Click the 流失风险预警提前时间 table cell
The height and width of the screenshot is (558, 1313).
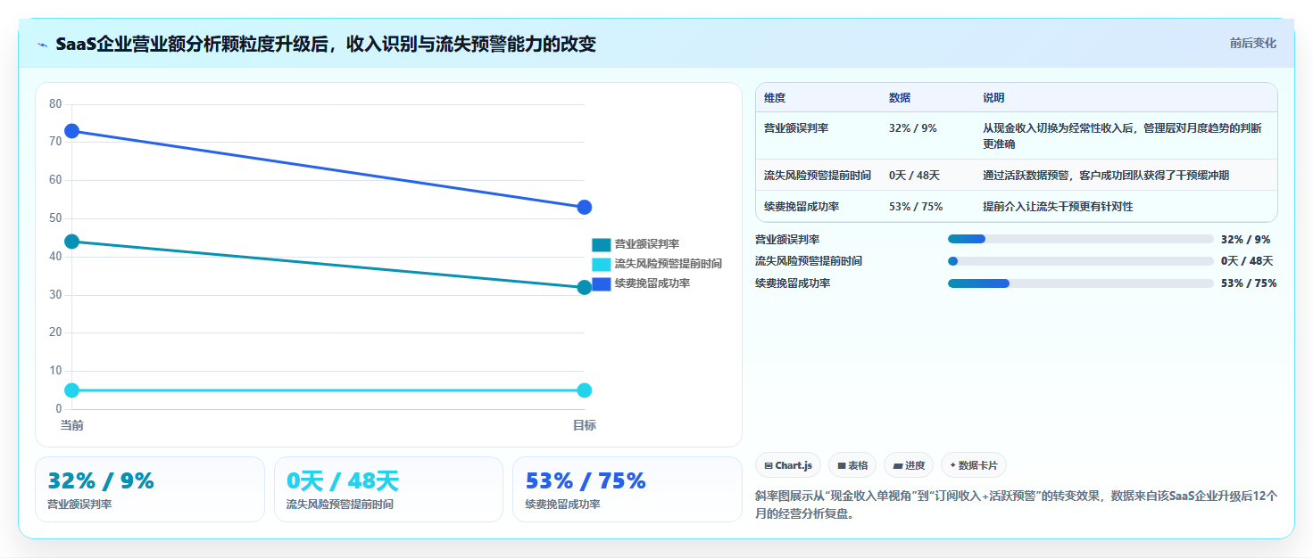819,176
